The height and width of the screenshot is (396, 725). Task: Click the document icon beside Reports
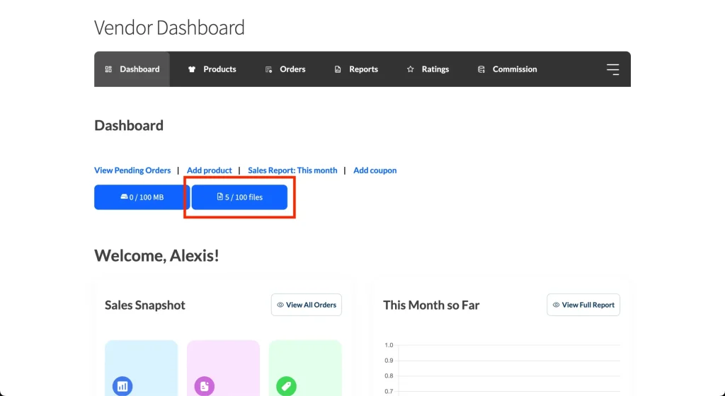tap(338, 69)
